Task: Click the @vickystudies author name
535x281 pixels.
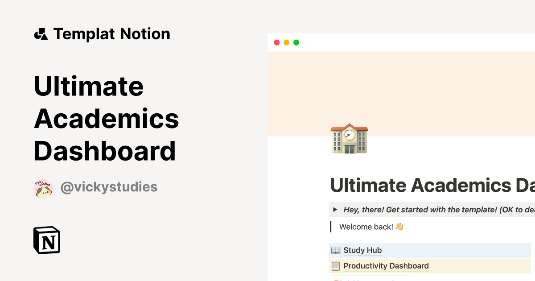Action: [x=109, y=187]
